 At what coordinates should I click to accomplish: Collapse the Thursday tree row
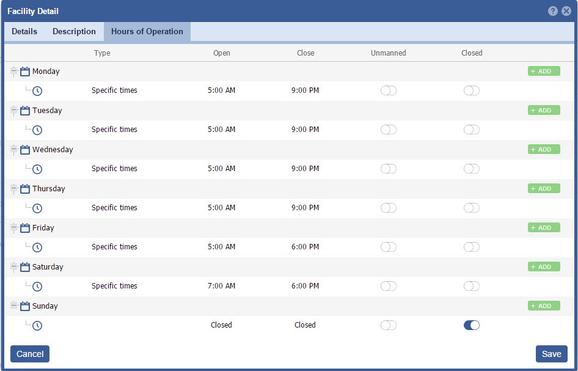[x=14, y=189]
